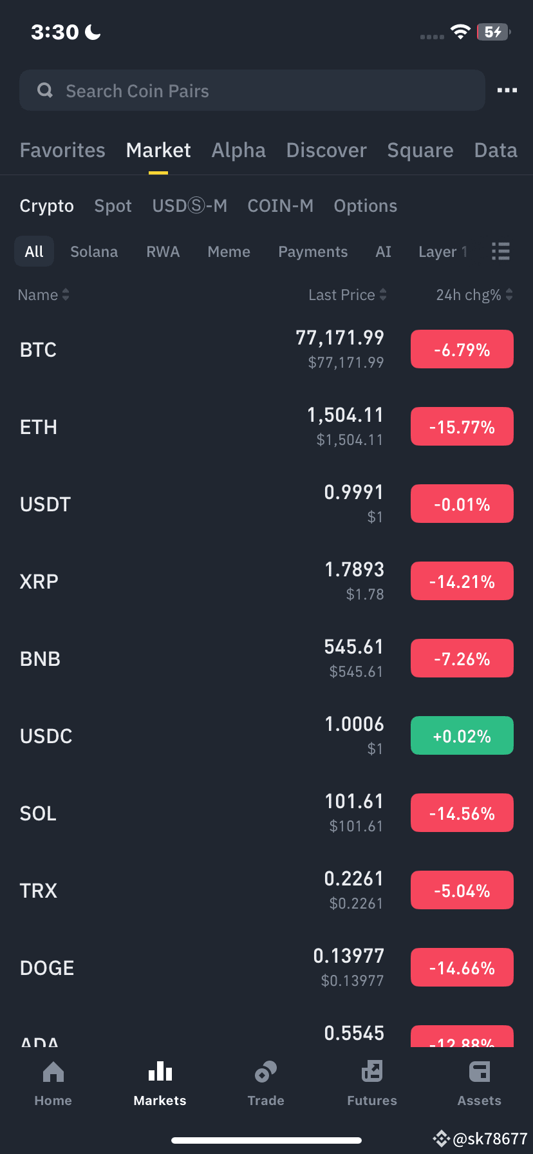Sort coins by Name arrows

66,294
